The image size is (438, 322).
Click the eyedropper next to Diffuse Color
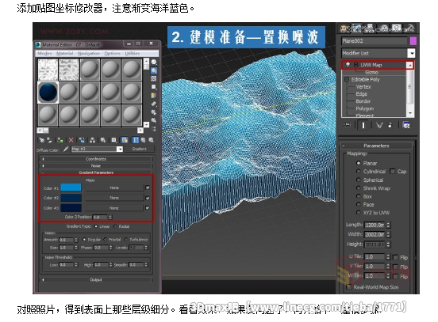pos(66,149)
